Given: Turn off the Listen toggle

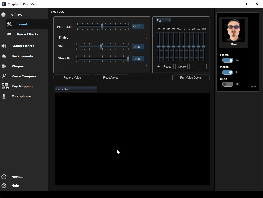Looking at the screenshot, I should point(228,60).
